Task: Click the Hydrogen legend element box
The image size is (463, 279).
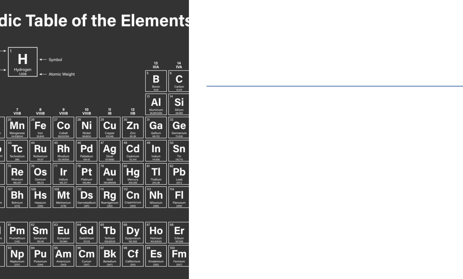Action: (x=23, y=62)
